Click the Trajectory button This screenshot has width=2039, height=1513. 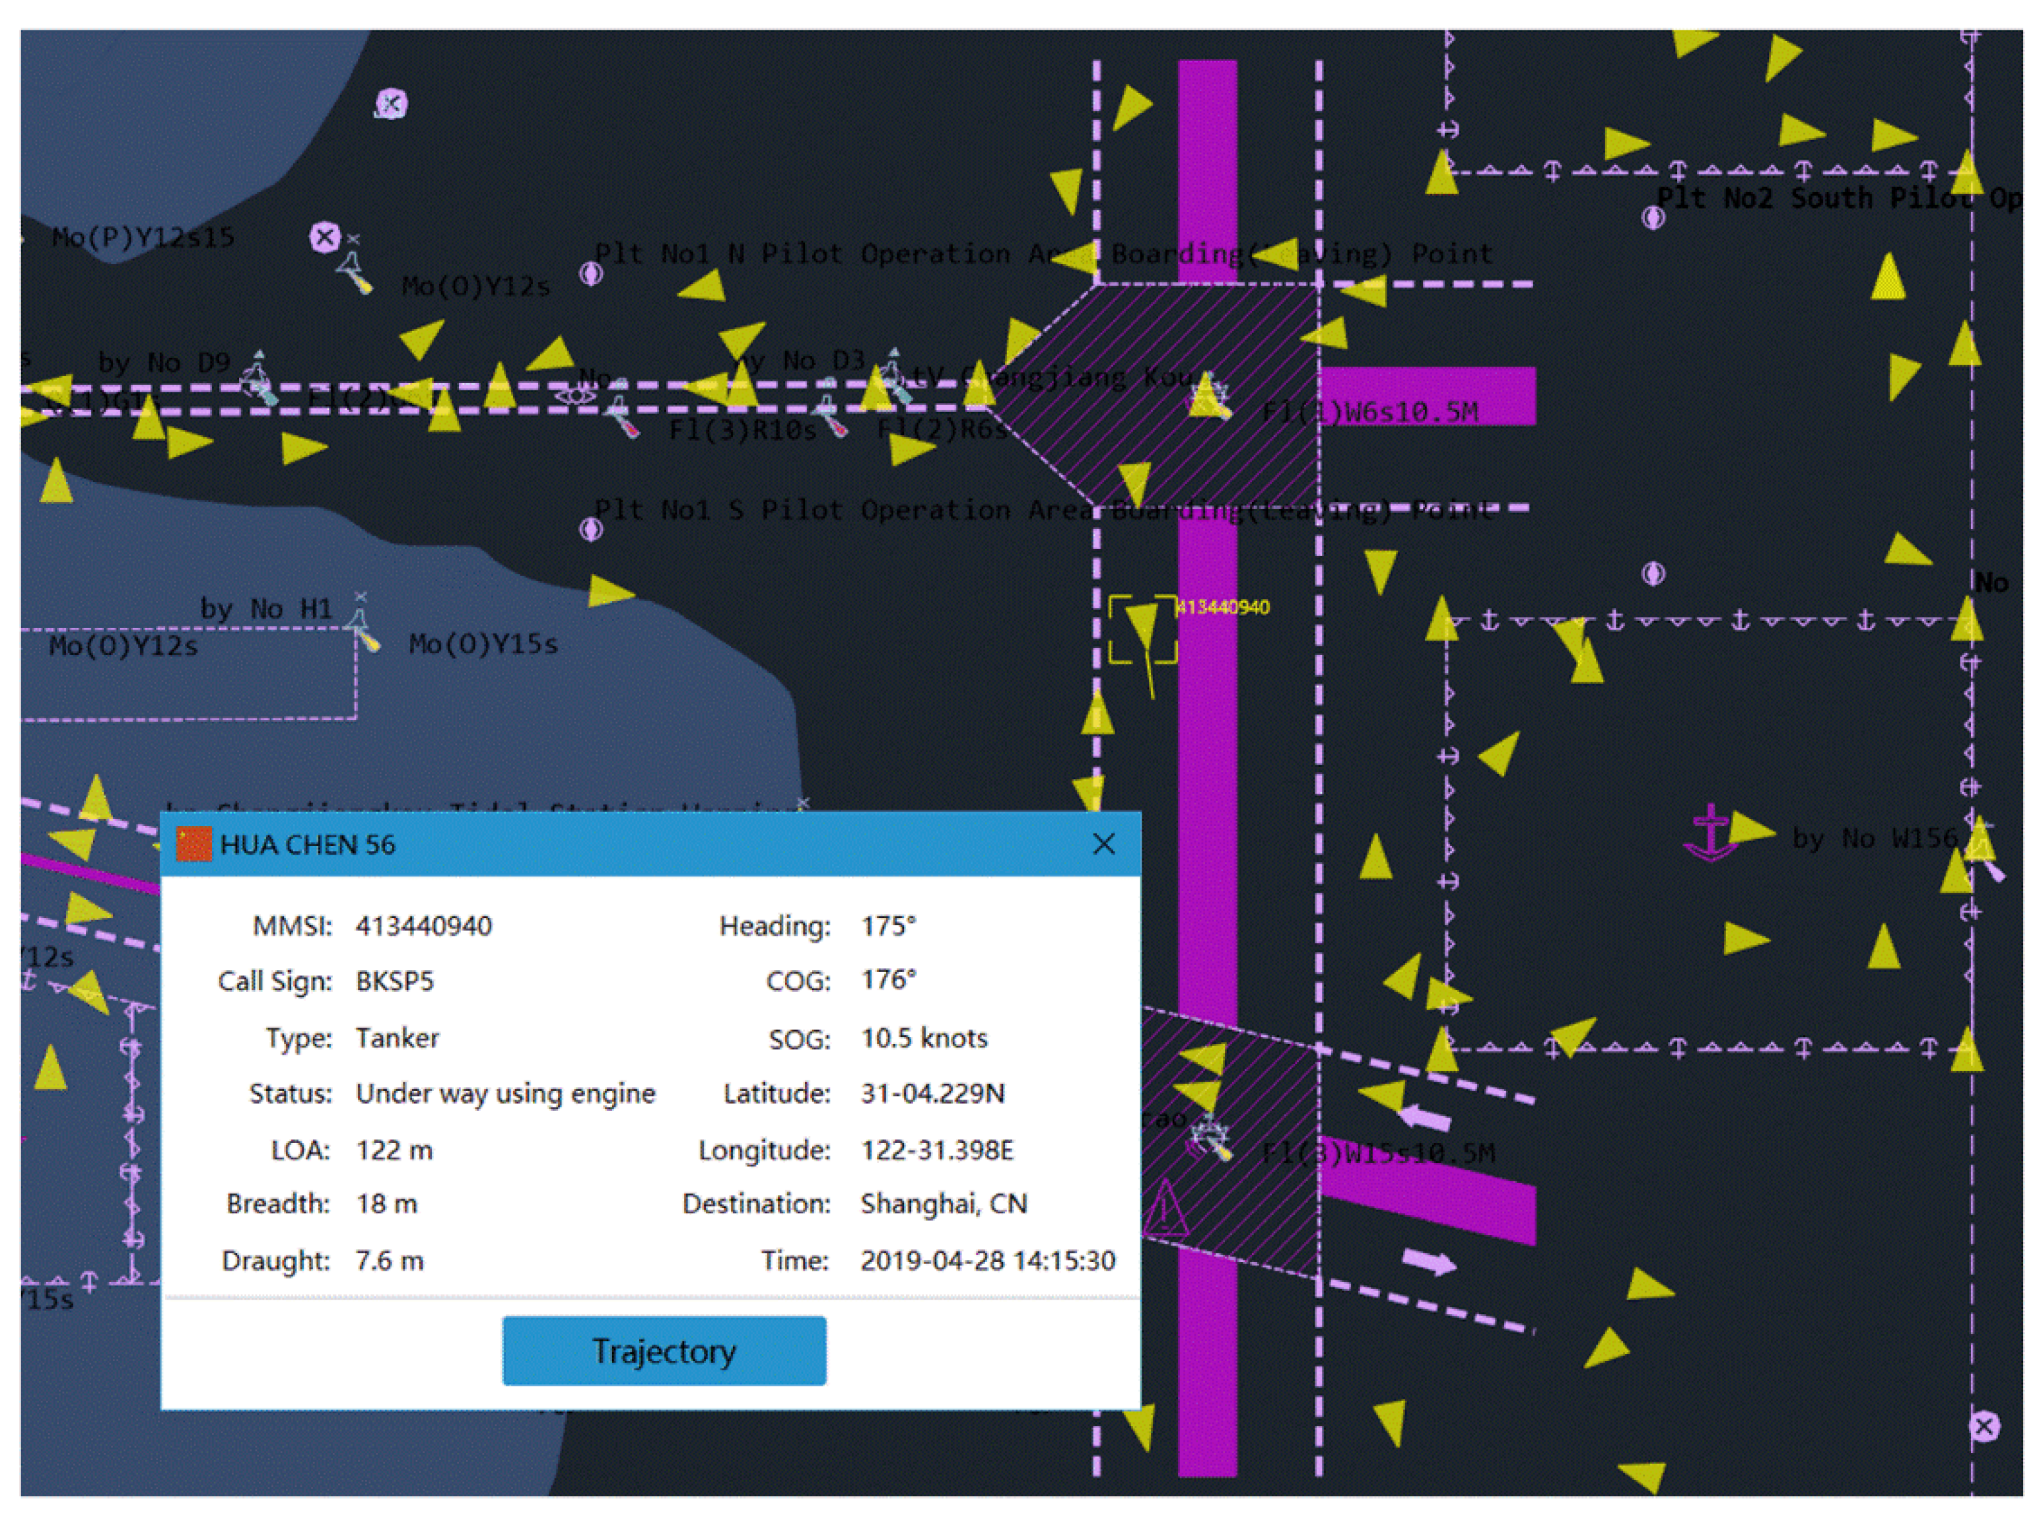tap(663, 1351)
